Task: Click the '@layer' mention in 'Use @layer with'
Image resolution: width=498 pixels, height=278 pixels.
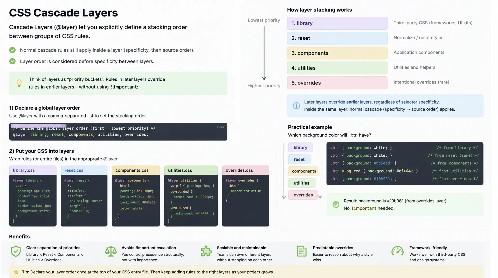Action: tap(26, 116)
